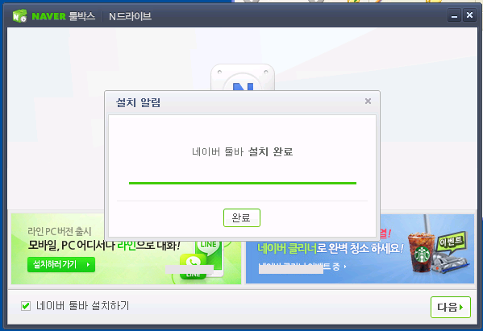Click the 라인 PC버전 출시 text
The height and width of the screenshot is (331, 483).
tap(60, 231)
